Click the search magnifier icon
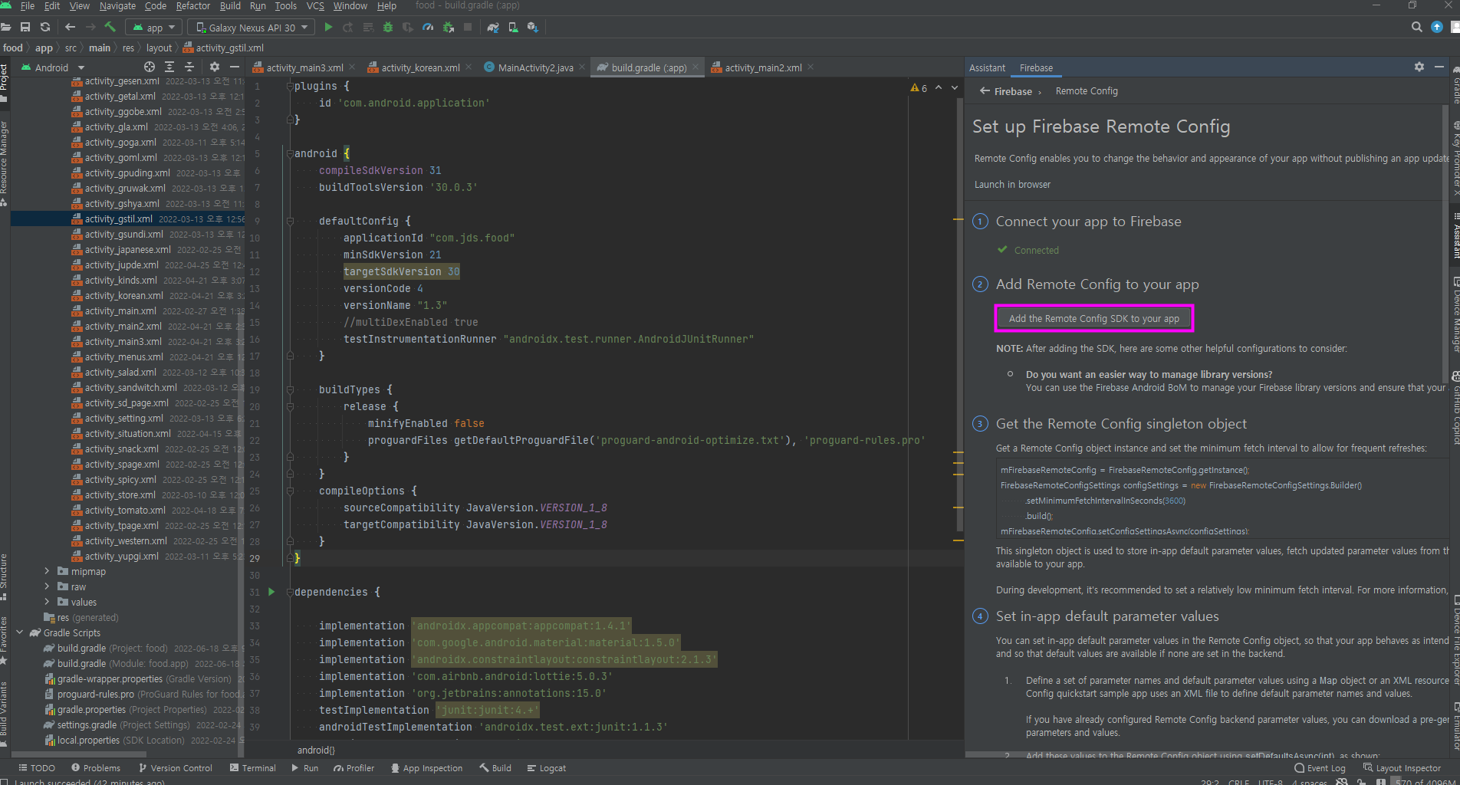The height and width of the screenshot is (785, 1460). [1417, 27]
